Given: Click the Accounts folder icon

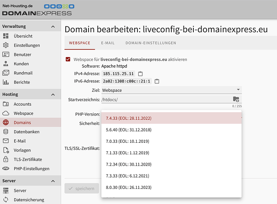Looking at the screenshot, I should click(6, 104).
